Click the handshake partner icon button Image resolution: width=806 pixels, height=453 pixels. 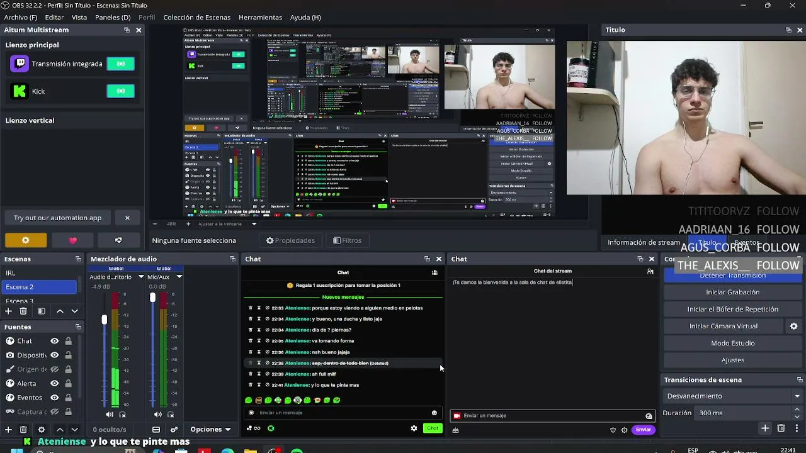click(118, 240)
